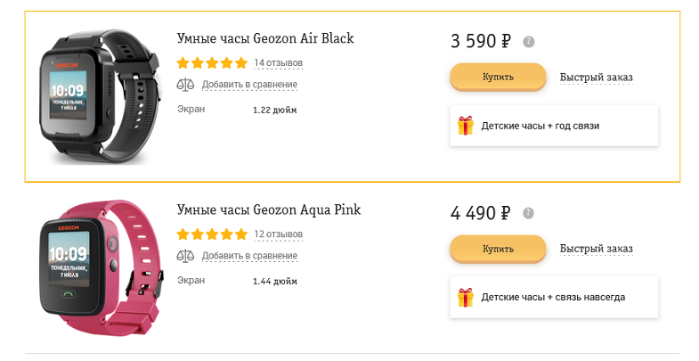Click the scales compare icon for Geozon Aqua Pink
Screen dimensions: 699x361
[x=185, y=256]
